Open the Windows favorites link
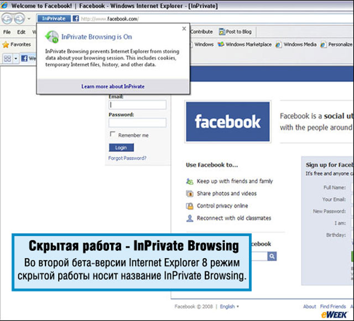This screenshot has height=321, width=354. pyautogui.click(x=204, y=44)
